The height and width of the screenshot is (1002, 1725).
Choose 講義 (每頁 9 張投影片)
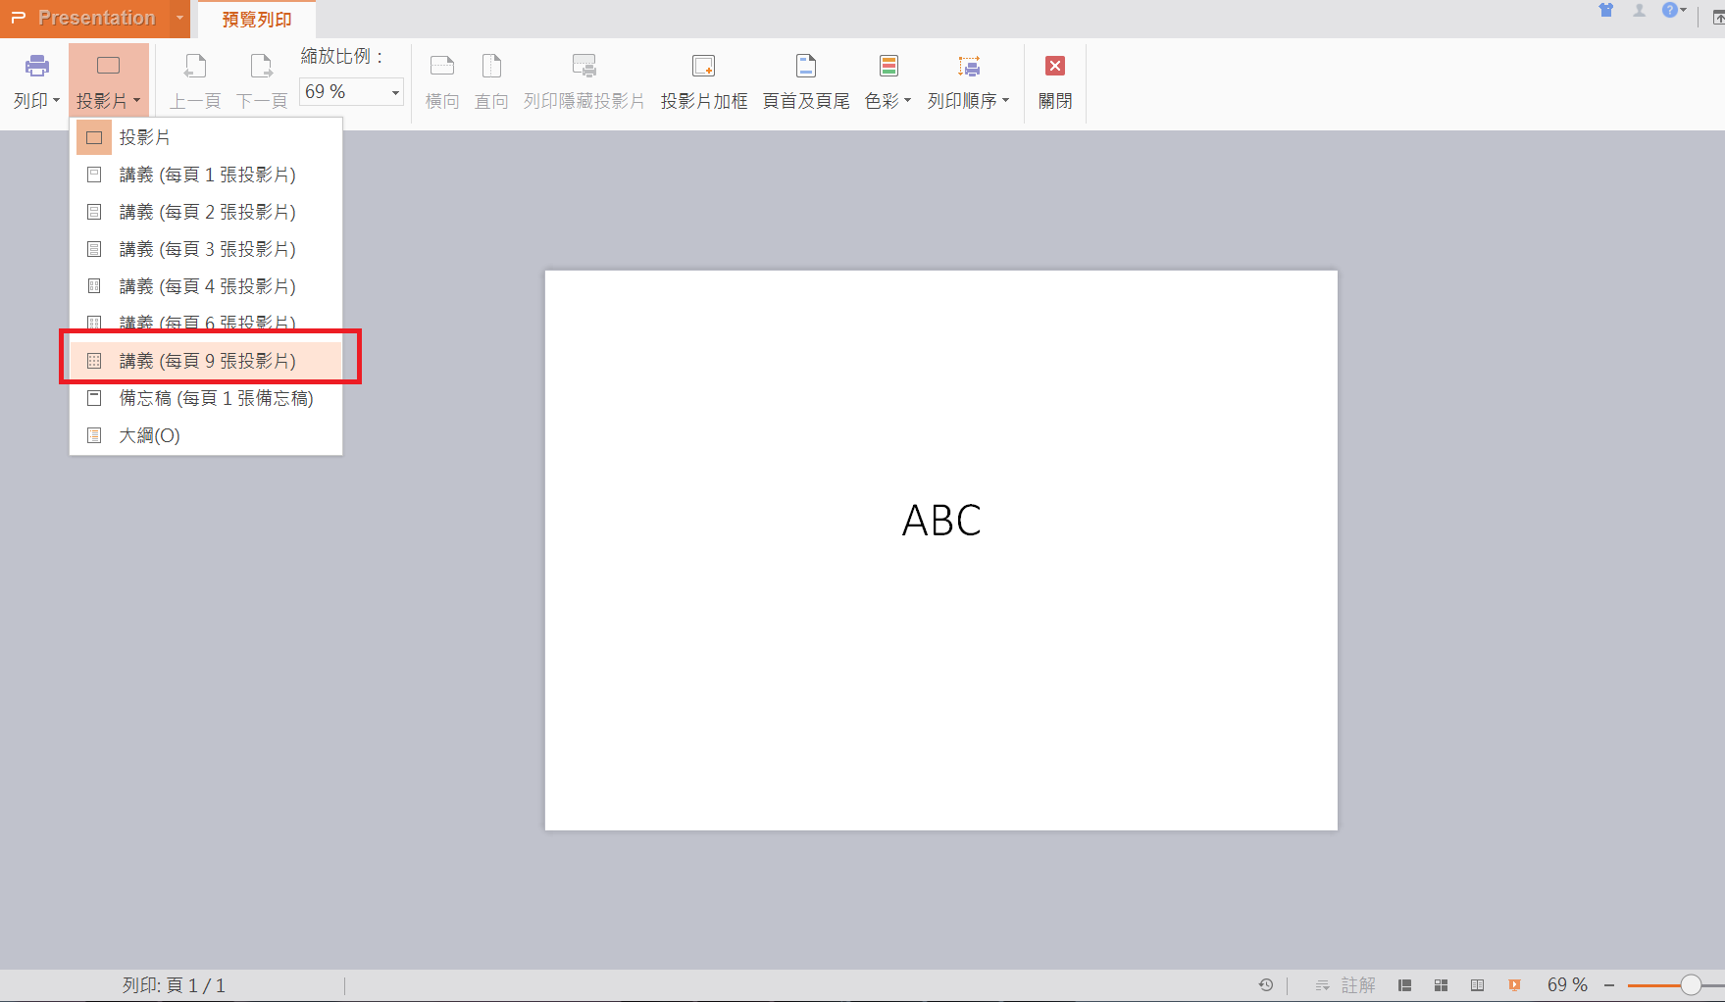tap(206, 361)
